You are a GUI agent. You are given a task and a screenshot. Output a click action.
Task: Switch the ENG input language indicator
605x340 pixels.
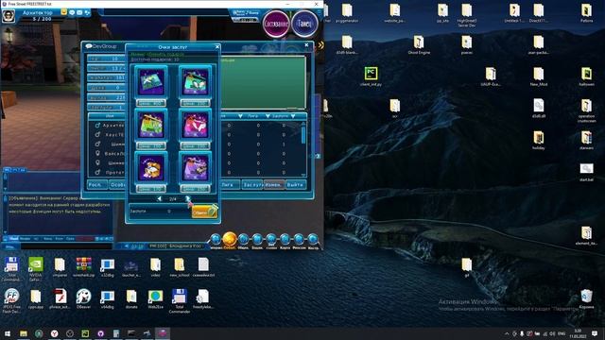pos(562,333)
